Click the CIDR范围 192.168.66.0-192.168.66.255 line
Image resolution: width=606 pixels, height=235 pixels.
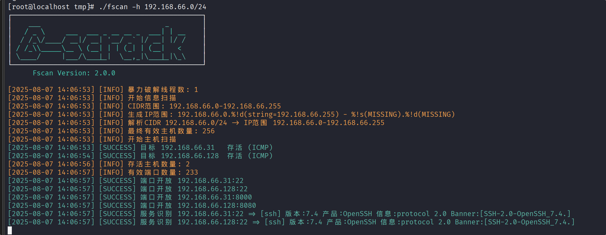144,106
